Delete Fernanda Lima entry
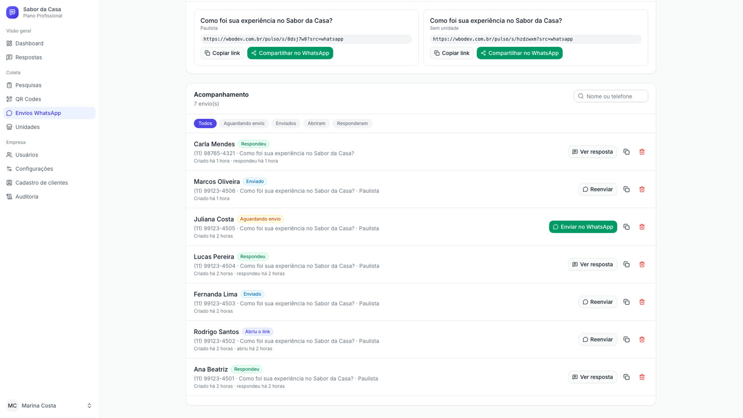Image resolution: width=743 pixels, height=418 pixels. 642,302
